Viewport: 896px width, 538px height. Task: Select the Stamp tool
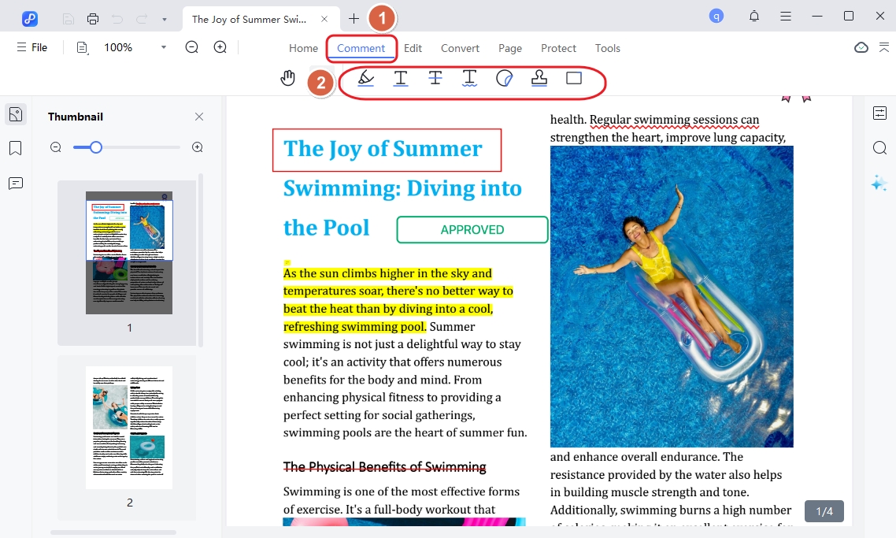(x=539, y=78)
